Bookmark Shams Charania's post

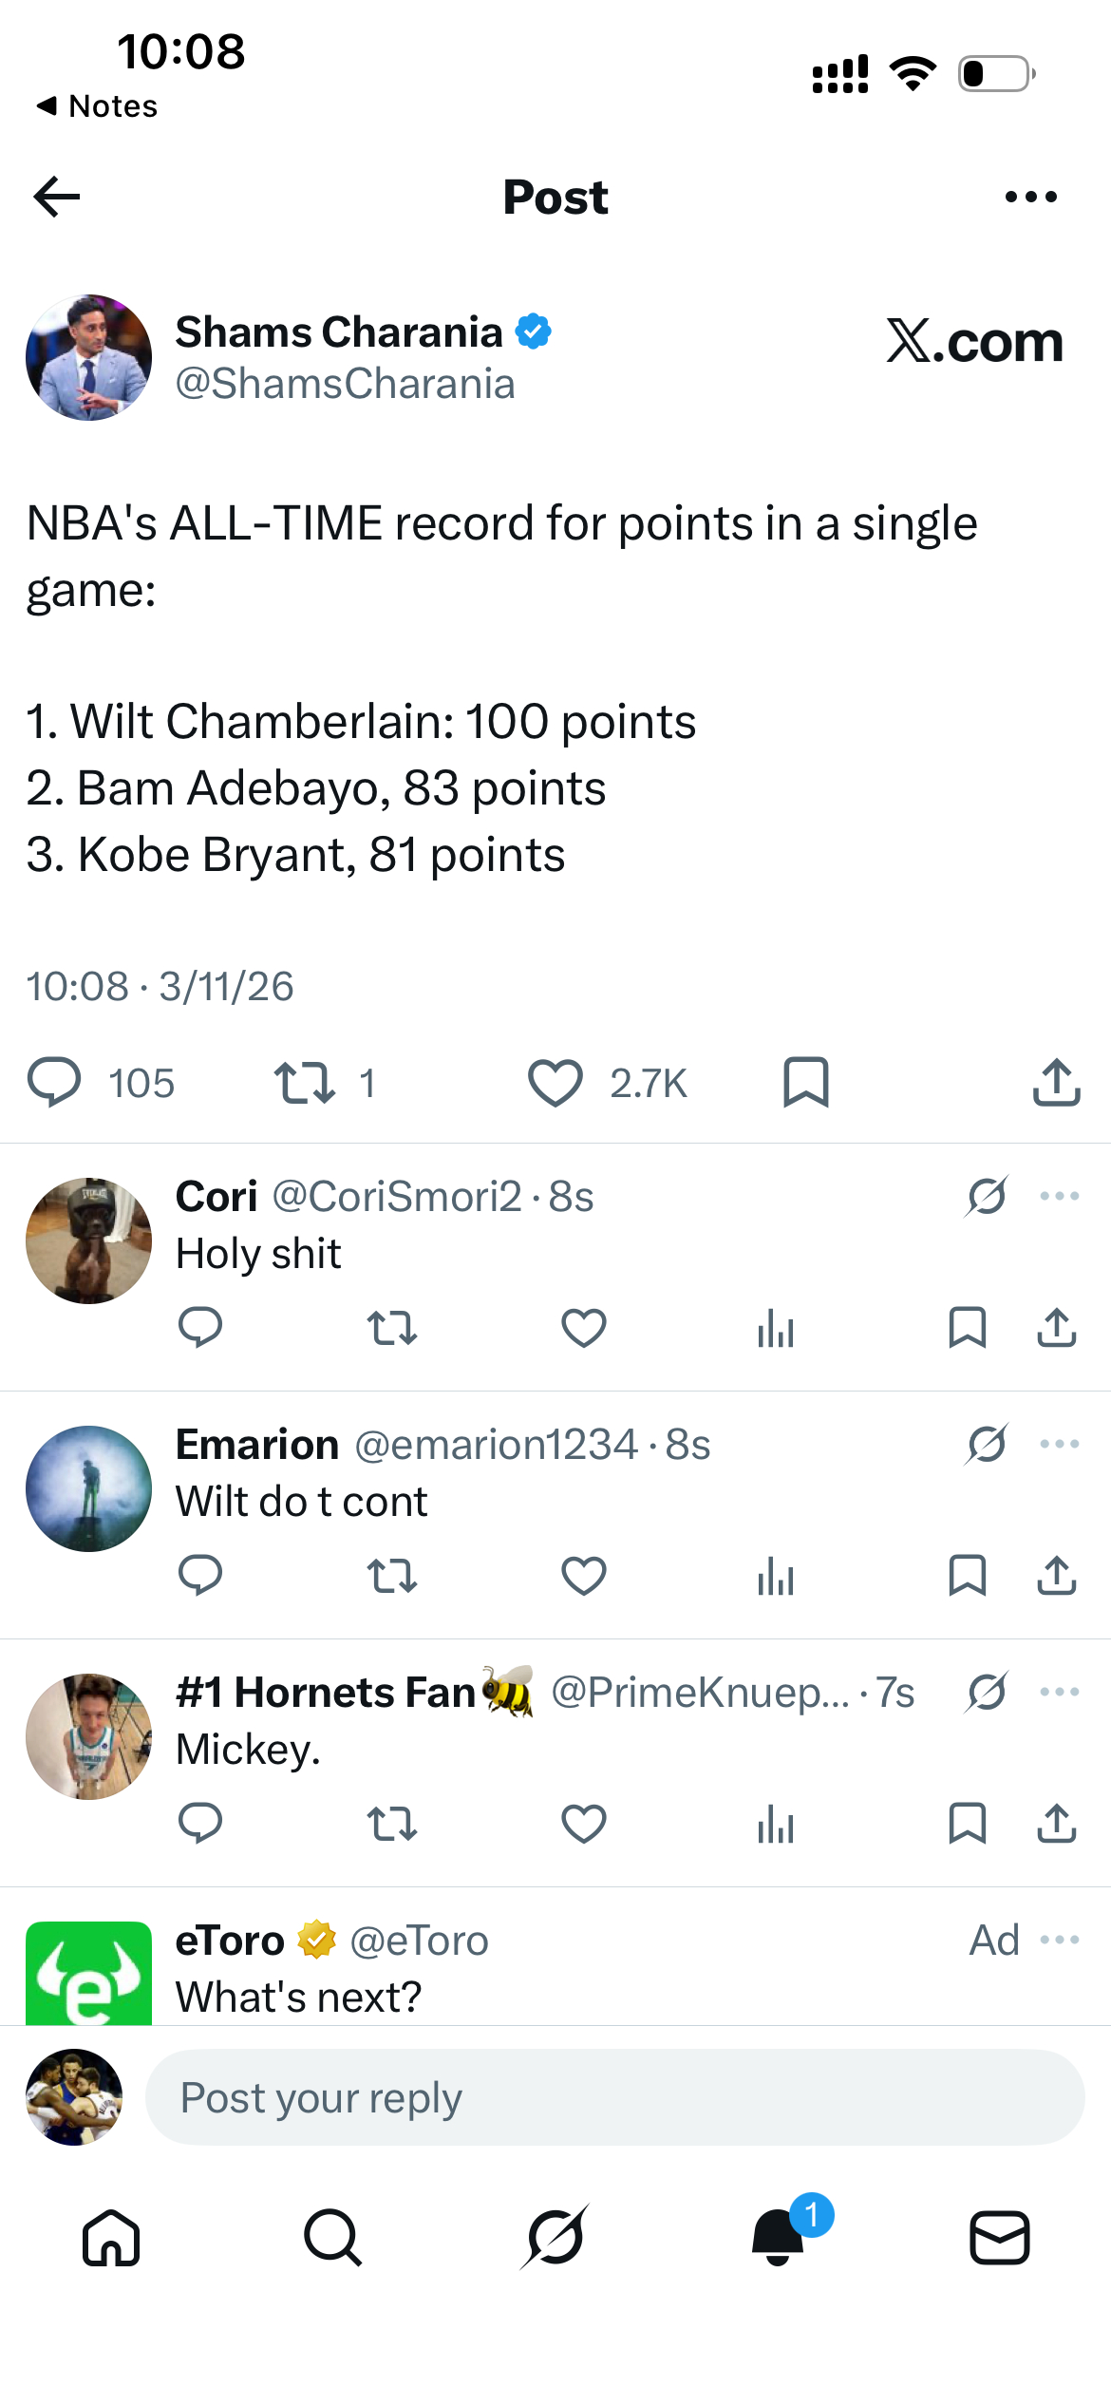tap(806, 1083)
